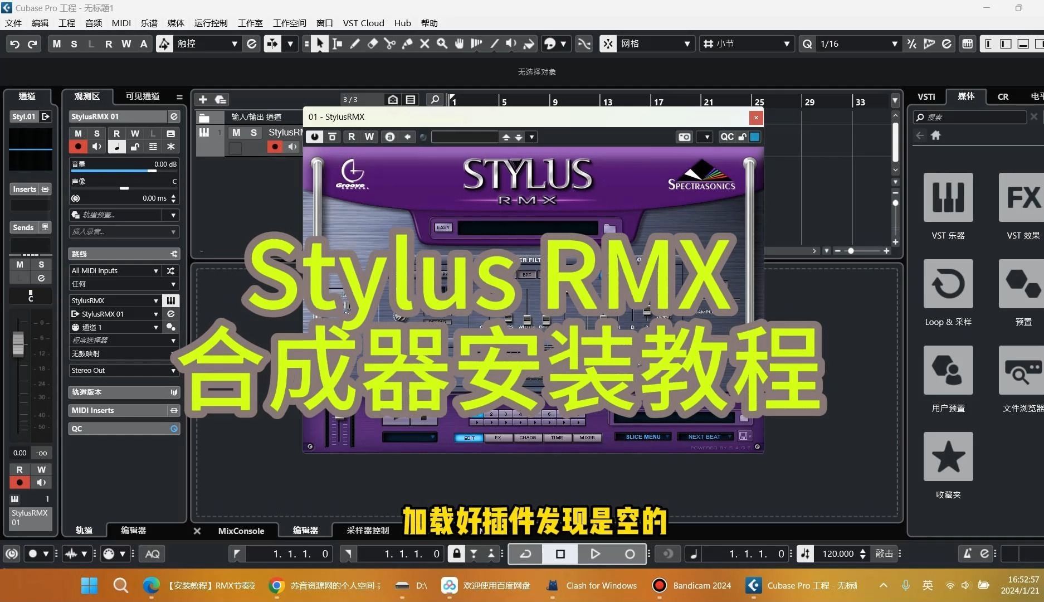1044x602 pixels.
Task: Toggle plugin window power activate button
Action: click(x=315, y=137)
